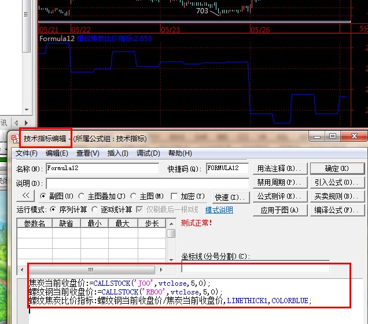
Task: Click the 参数名 column header
Action: tap(35, 223)
